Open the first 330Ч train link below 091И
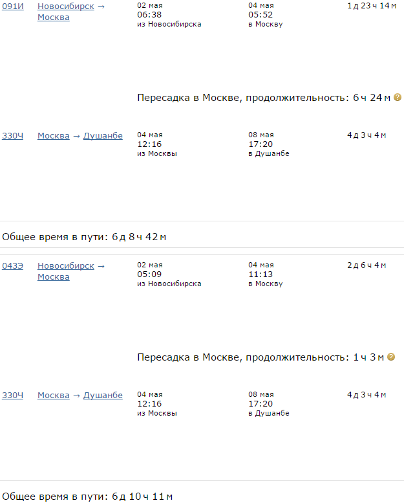This screenshot has height=503, width=404. pyautogui.click(x=13, y=136)
